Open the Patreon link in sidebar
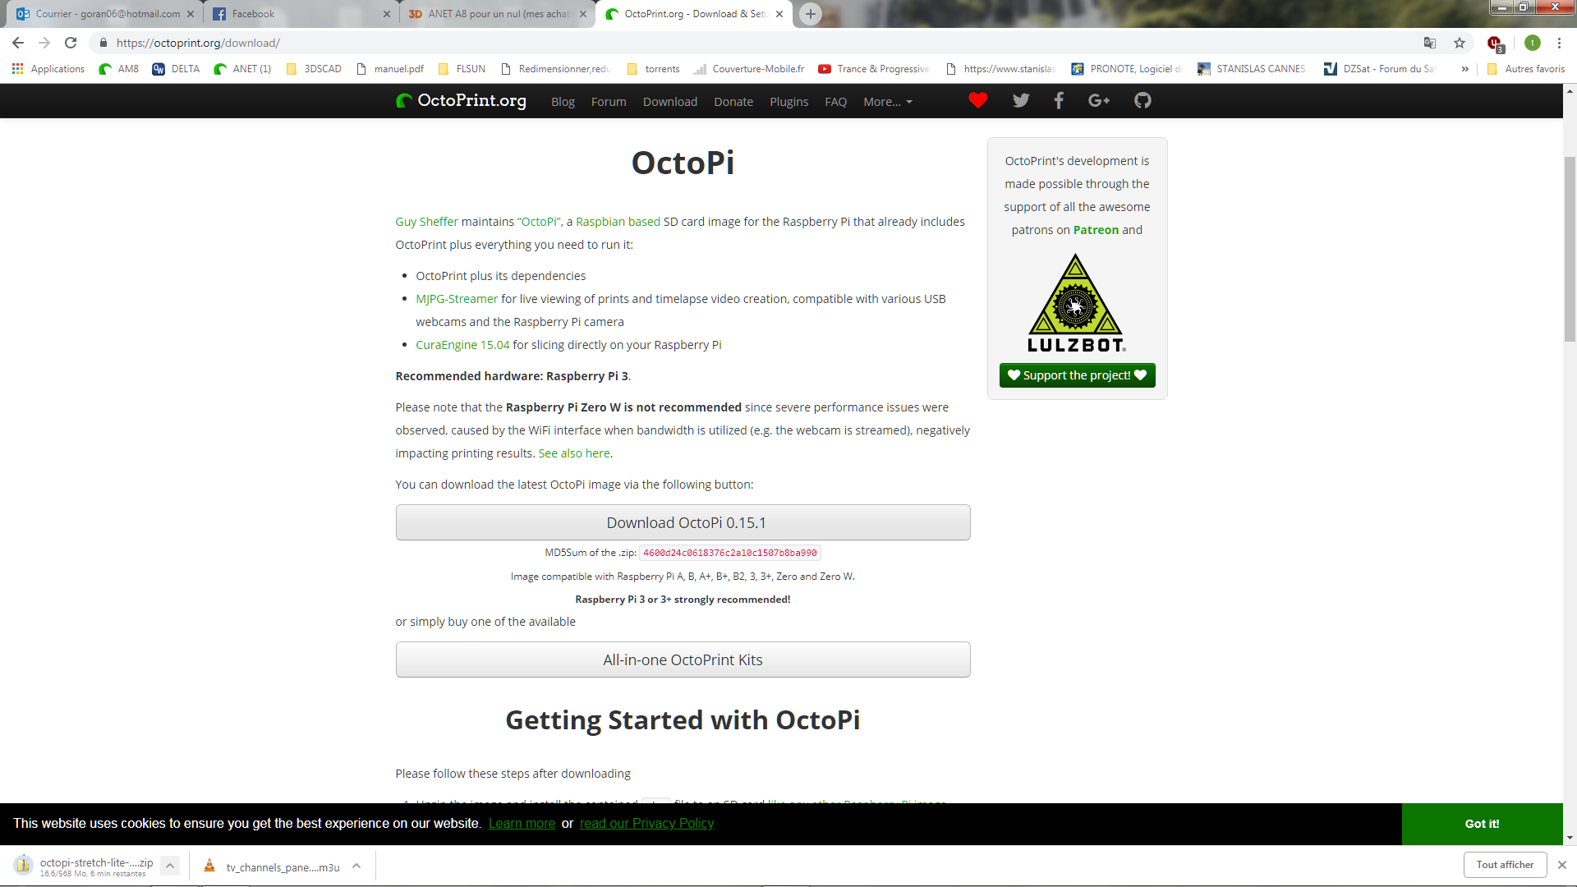The image size is (1577, 887). coord(1096,230)
